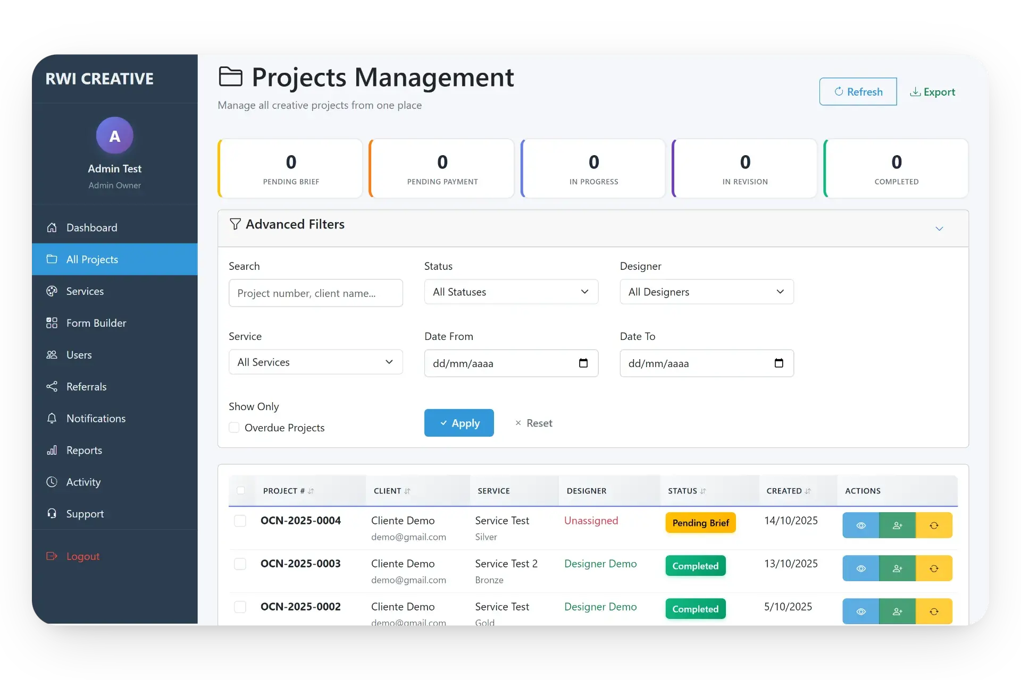This screenshot has width=1021, height=680.
Task: Tick the select-all checkbox in table header
Action: (x=241, y=490)
